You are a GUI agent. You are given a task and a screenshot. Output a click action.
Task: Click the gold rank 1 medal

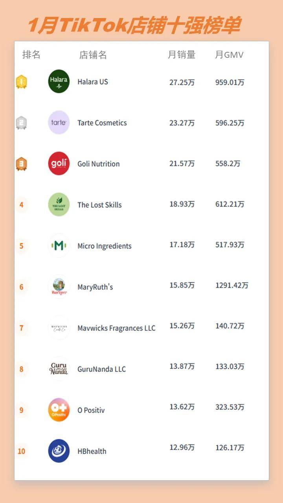(21, 82)
